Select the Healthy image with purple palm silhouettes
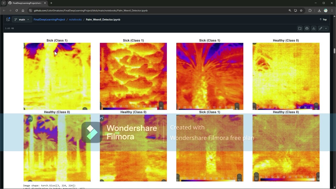The width and height of the screenshot is (336, 189). coord(57,148)
